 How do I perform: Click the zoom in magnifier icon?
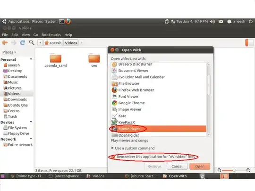[x=248, y=170]
